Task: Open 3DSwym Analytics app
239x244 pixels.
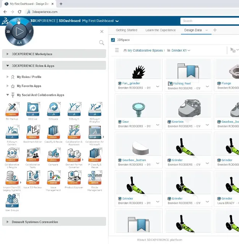Action: coord(95,109)
